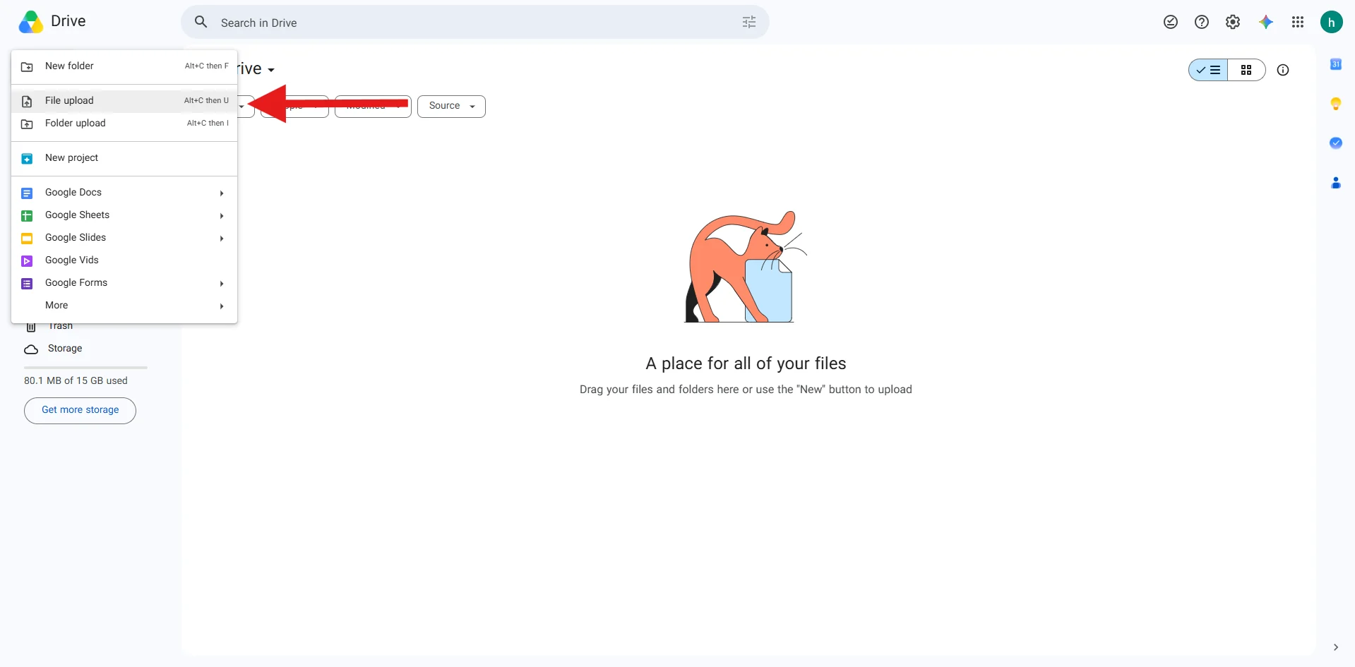The width and height of the screenshot is (1355, 667).
Task: Expand the More submenu arrow
Action: click(222, 306)
